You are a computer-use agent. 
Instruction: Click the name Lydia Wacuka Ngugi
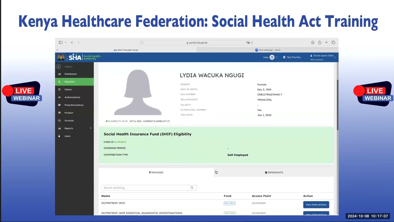(212, 75)
